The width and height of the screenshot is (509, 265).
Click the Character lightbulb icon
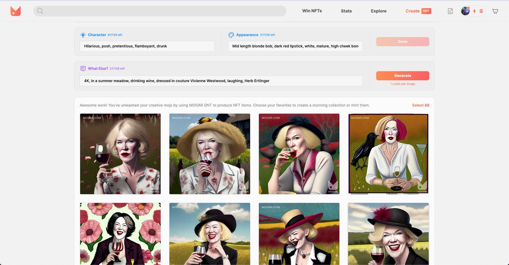click(x=83, y=35)
